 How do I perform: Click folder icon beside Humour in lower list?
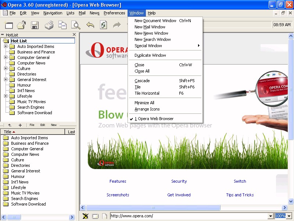6,176
